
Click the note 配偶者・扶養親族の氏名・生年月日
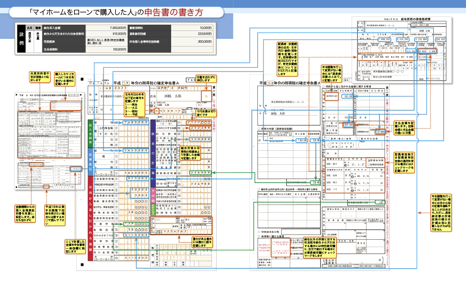[x=287, y=59]
